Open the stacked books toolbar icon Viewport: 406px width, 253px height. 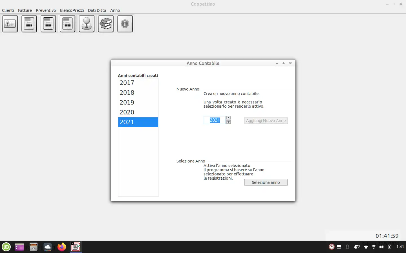click(106, 24)
